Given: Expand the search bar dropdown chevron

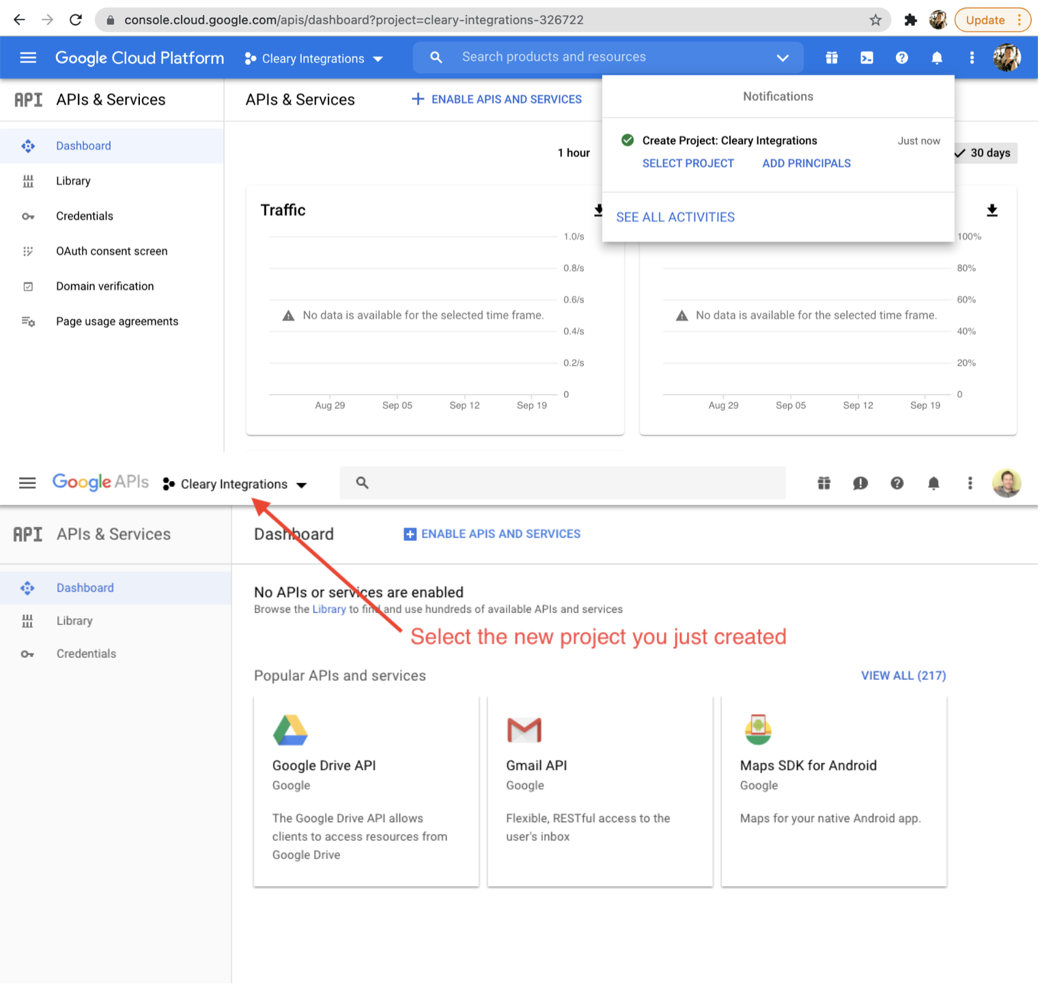Looking at the screenshot, I should tap(783, 58).
